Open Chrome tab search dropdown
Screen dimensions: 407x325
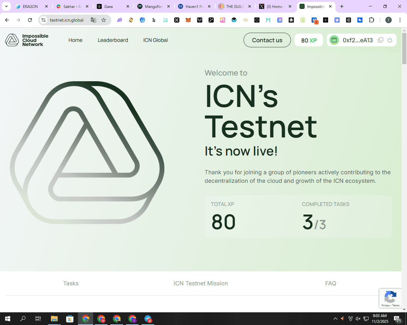point(6,6)
